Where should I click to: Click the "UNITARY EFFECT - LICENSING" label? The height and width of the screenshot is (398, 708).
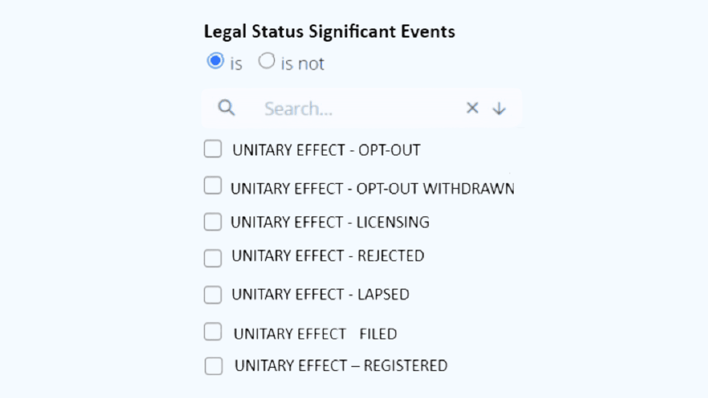330,222
